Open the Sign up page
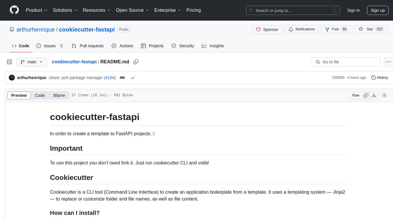393x220 pixels. [x=378, y=10]
